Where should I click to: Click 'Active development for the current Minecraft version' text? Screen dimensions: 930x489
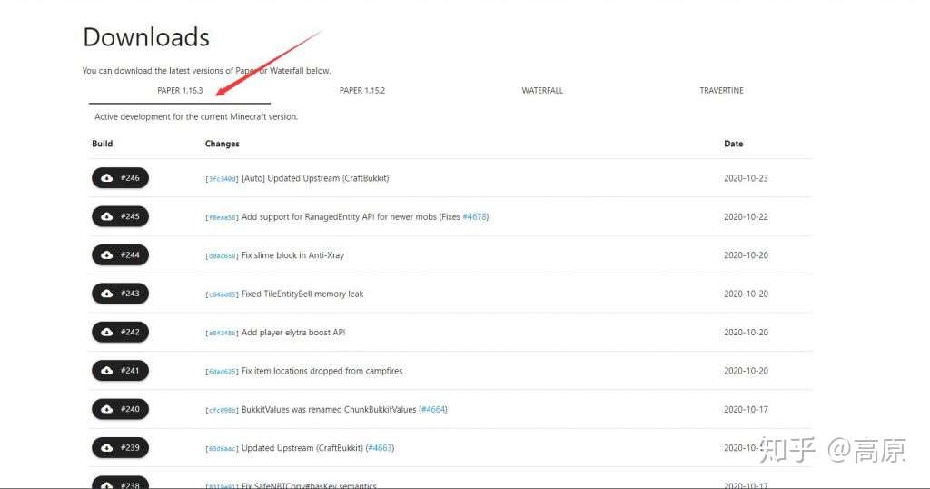[196, 117]
